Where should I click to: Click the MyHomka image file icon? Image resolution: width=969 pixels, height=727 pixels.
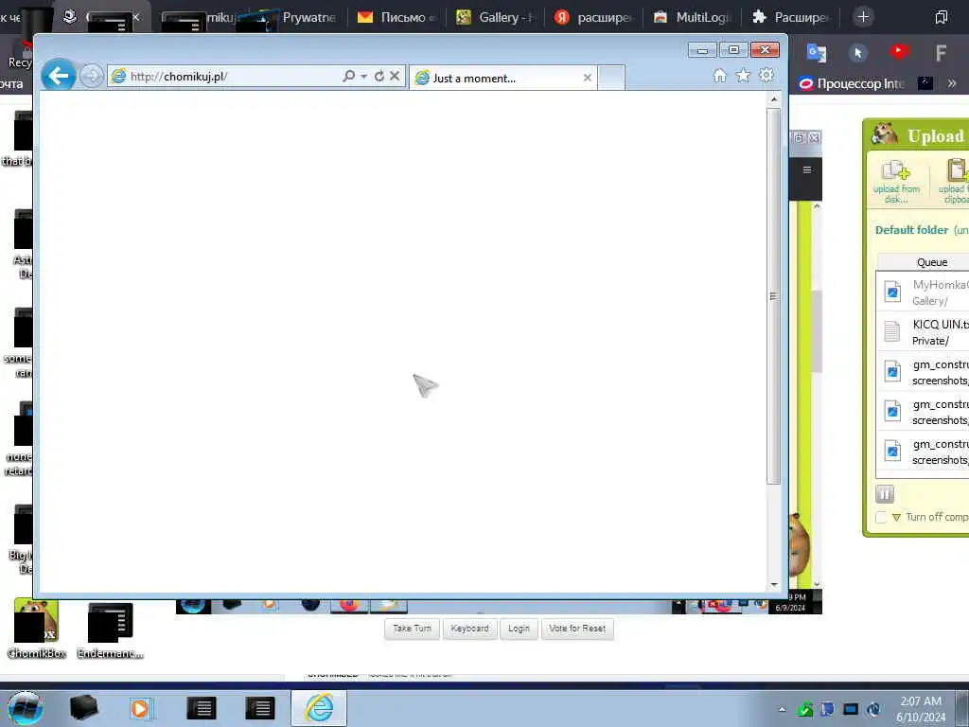(892, 292)
